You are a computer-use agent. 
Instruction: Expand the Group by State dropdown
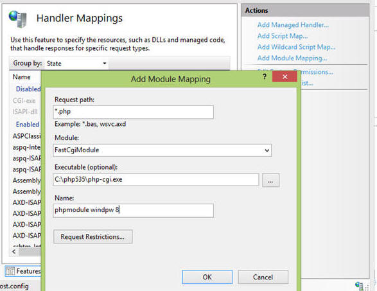coord(77,64)
